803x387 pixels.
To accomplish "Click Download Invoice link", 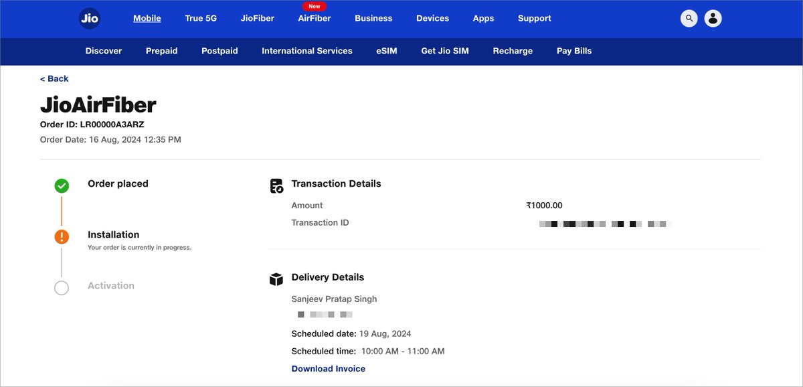I will (329, 369).
